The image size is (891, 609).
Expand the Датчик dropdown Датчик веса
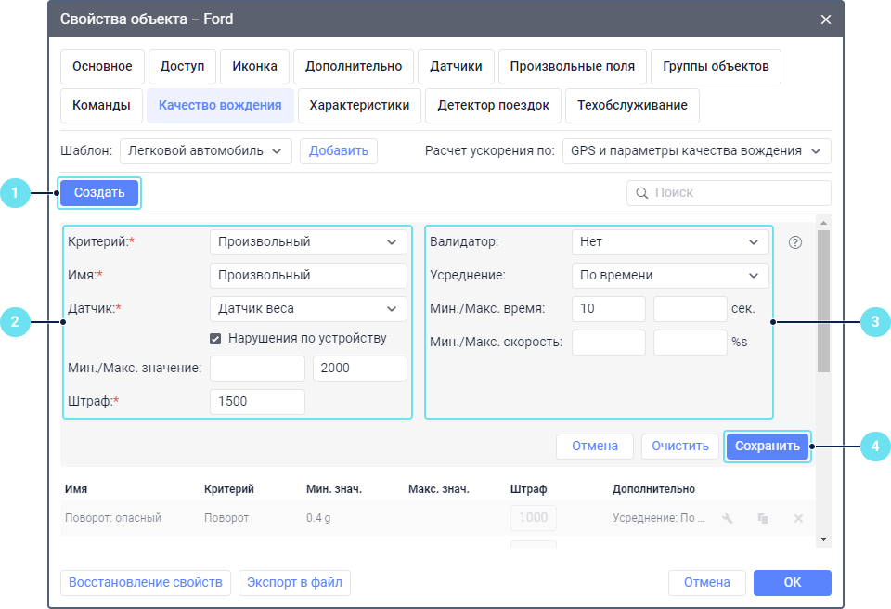tap(308, 309)
